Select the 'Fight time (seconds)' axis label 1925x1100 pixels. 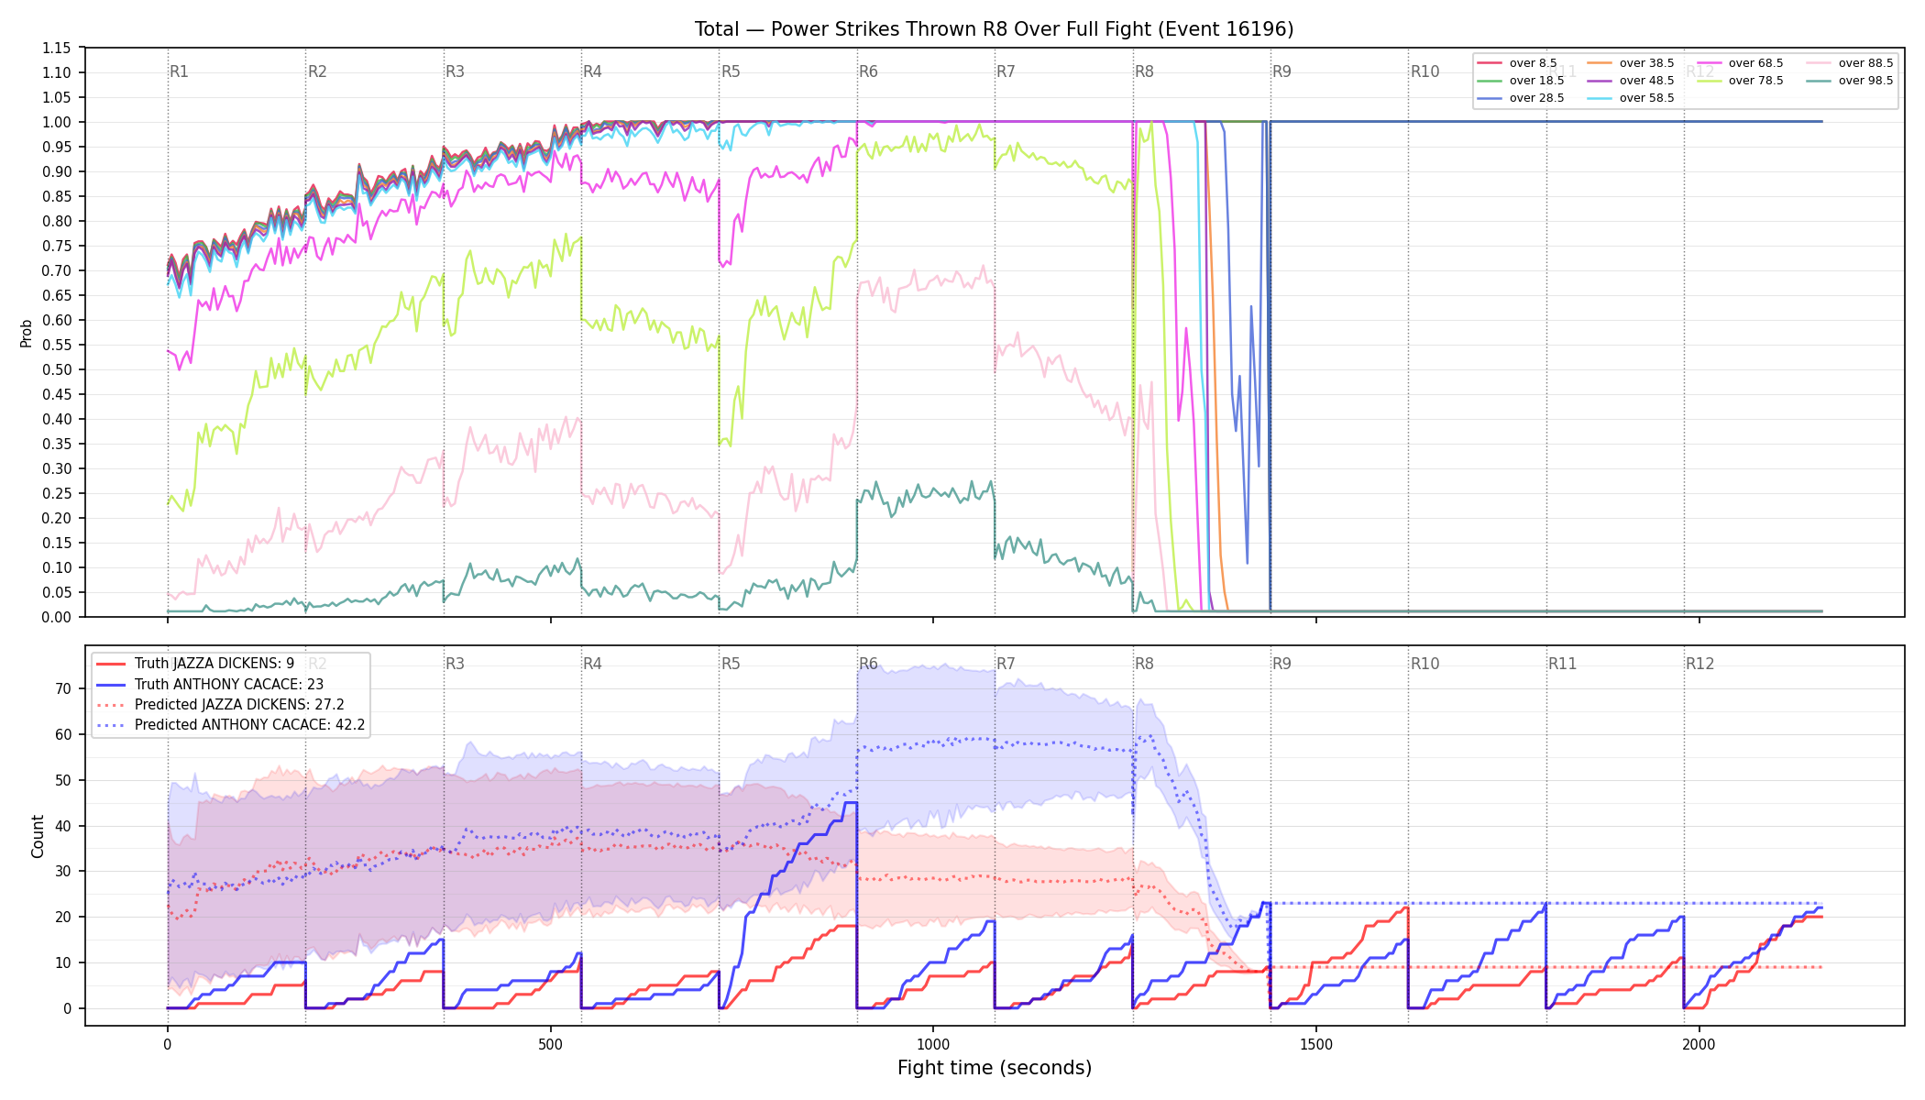995,1068
